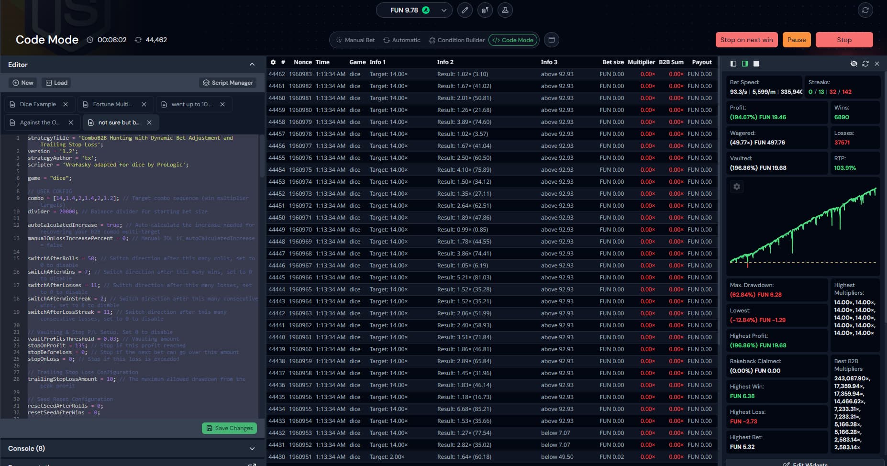The width and height of the screenshot is (887, 466).
Task: Close the Fortune Multi script tab
Action: pos(144,104)
